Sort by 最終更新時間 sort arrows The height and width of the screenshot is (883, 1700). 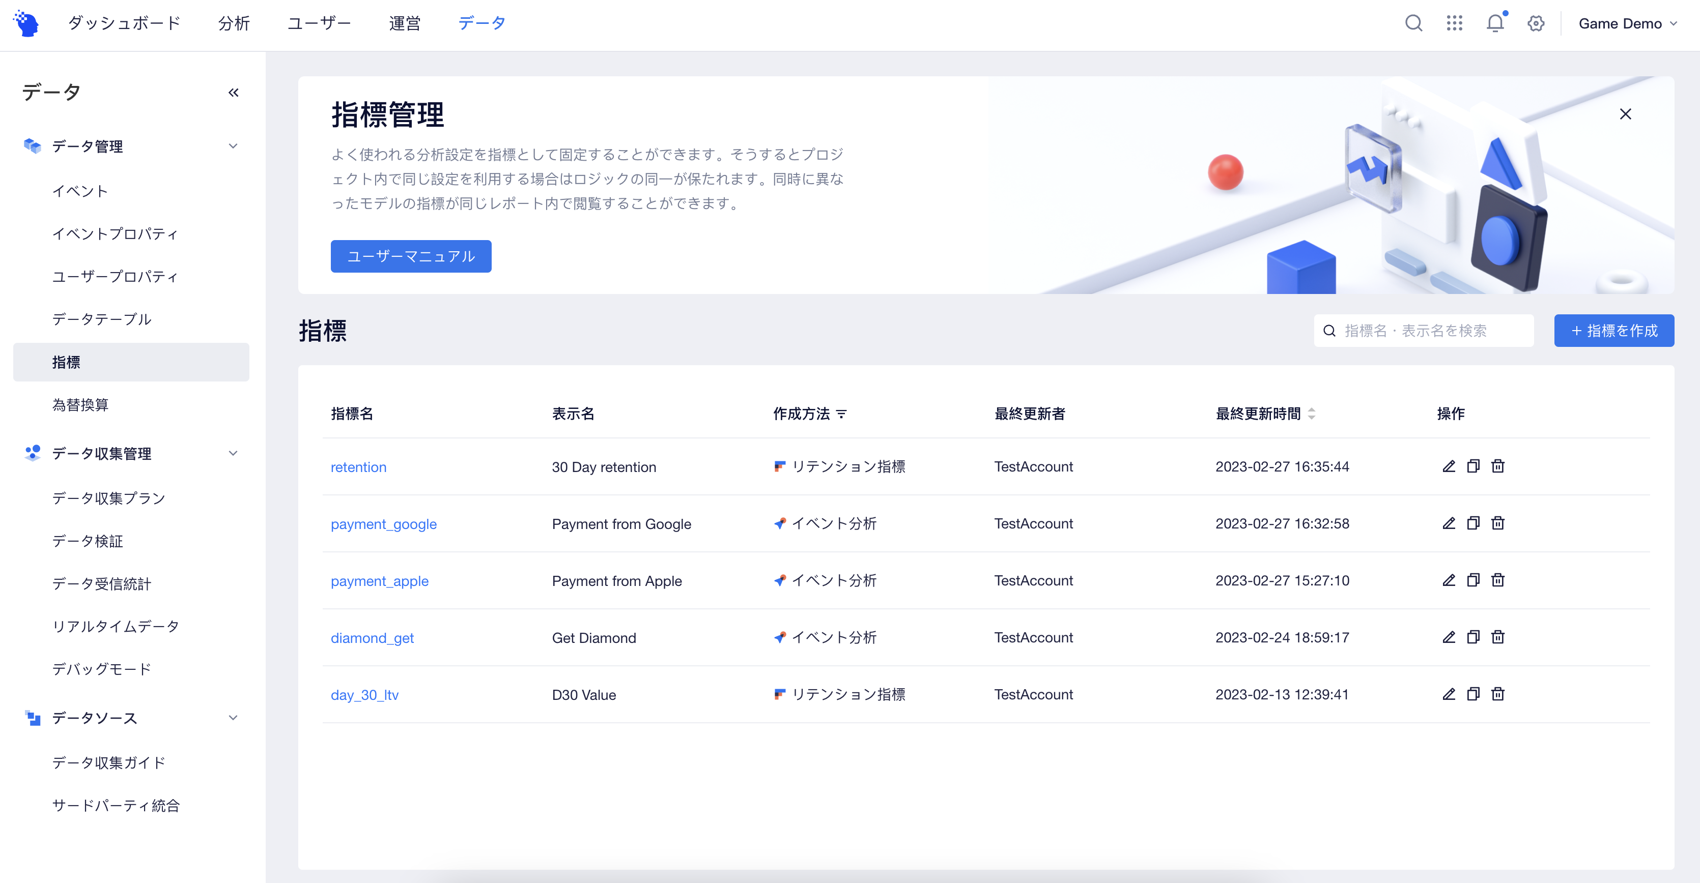coord(1311,414)
